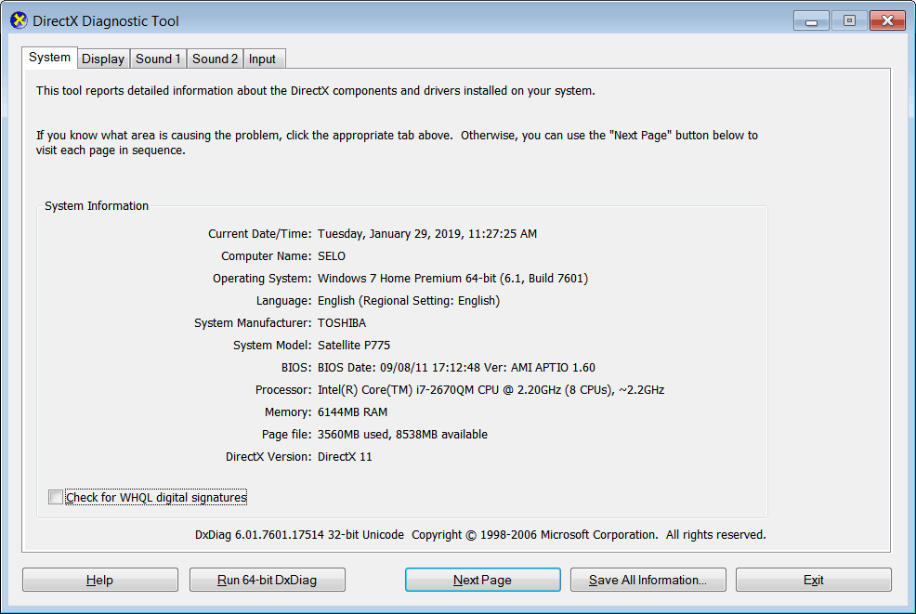Click the 'Processor:' label
Viewport: 916px width, 614px height.
click(x=283, y=389)
